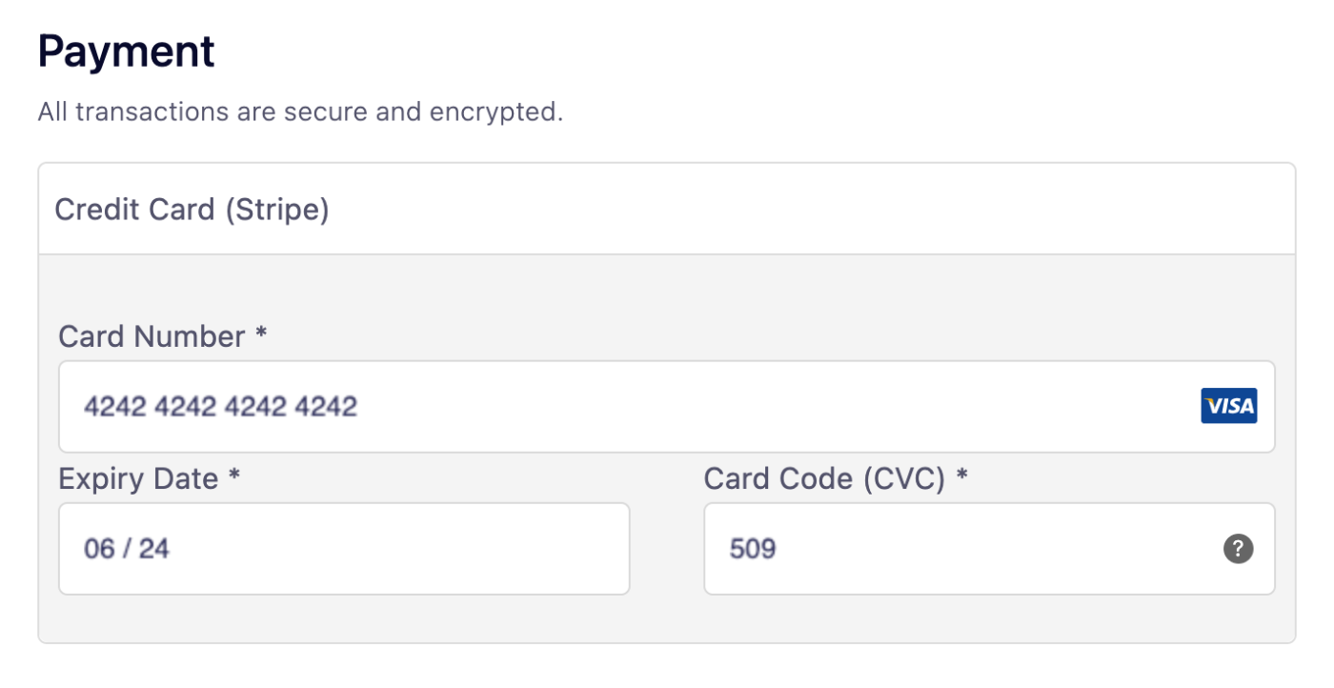Click the Card Number required label
1334x688 pixels.
click(x=162, y=335)
